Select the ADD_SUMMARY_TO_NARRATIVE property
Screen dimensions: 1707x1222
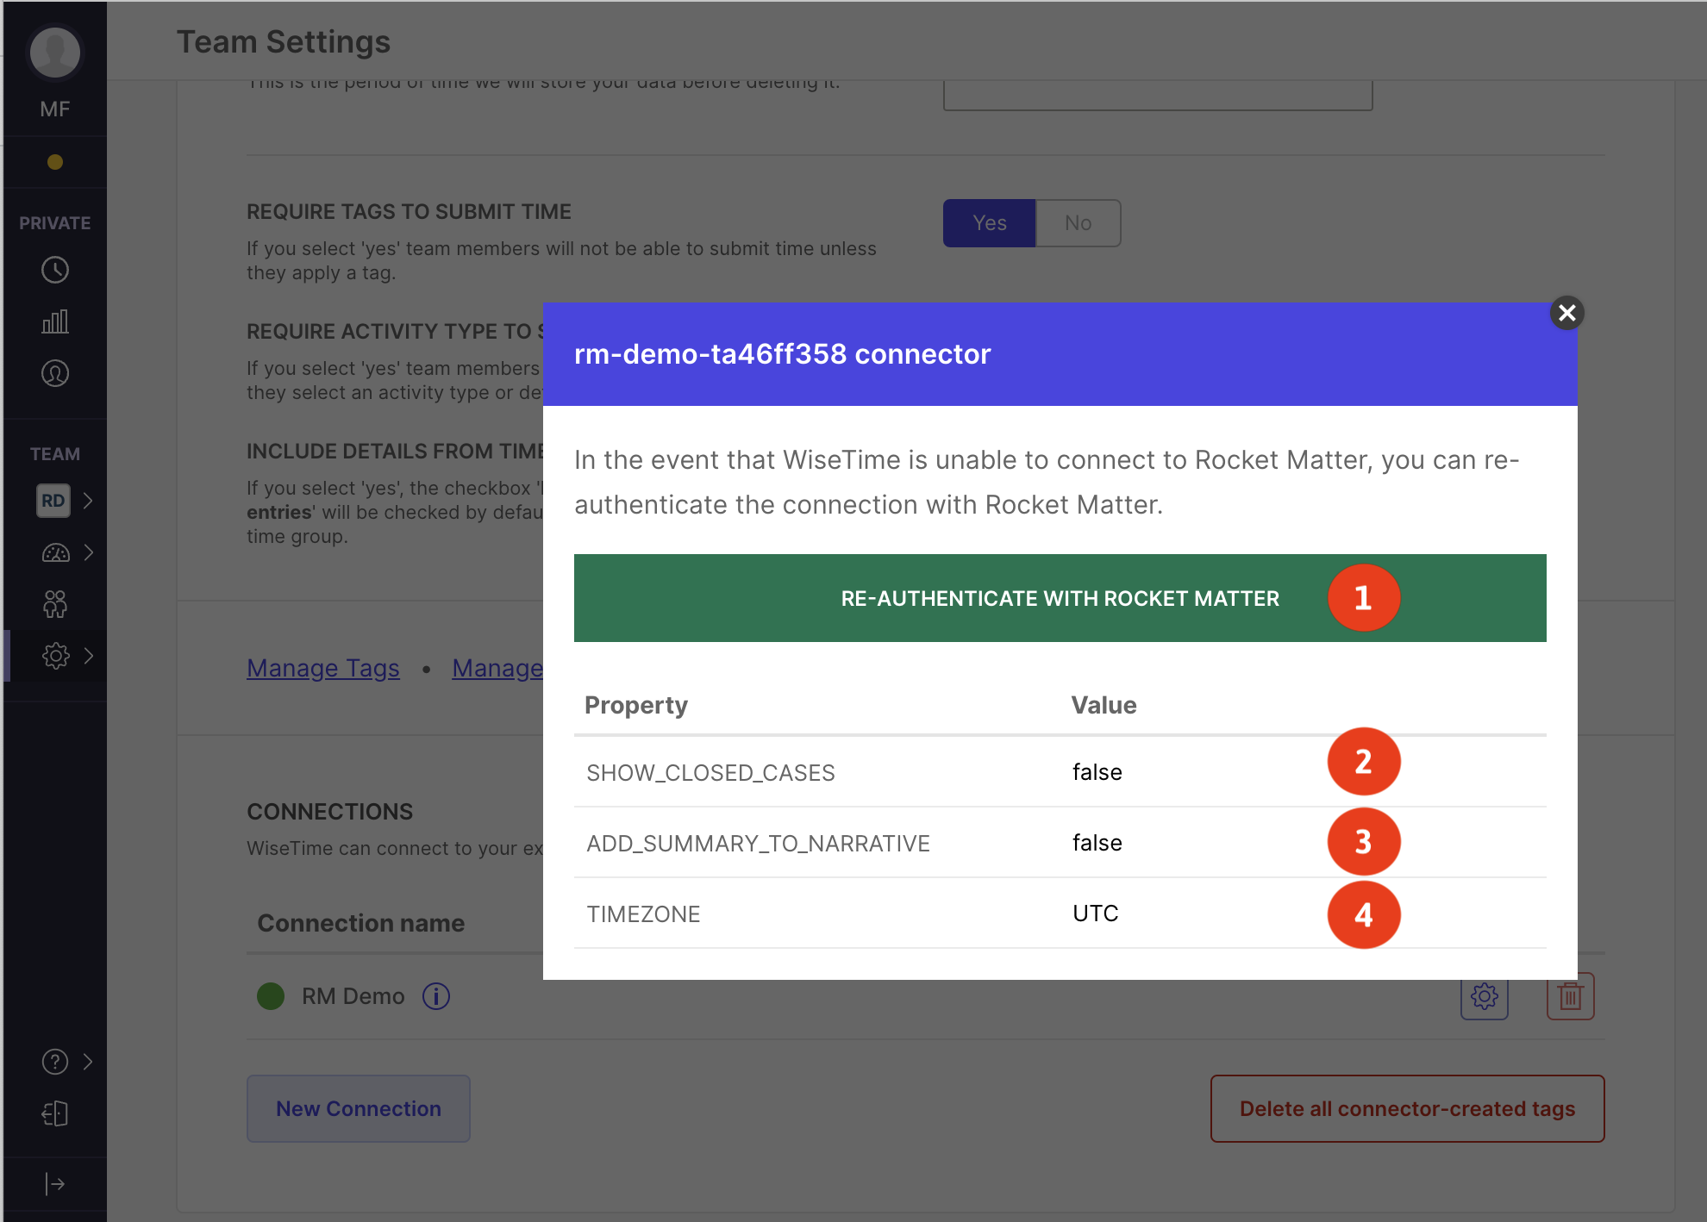(x=758, y=843)
